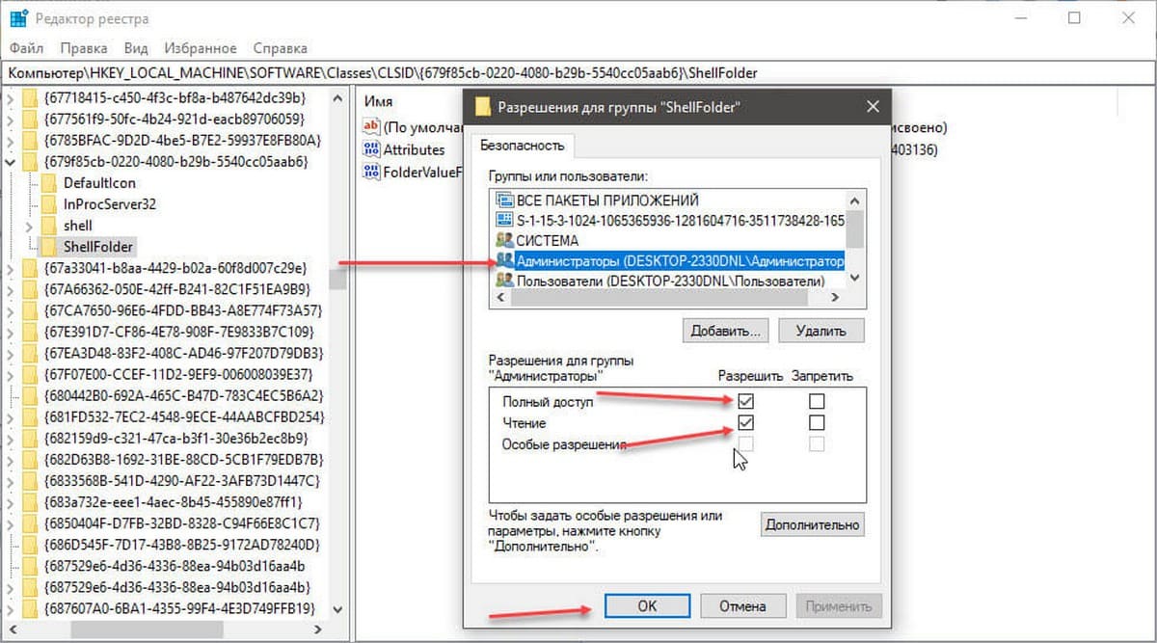Click the binary value icon of FolderValueF
Viewport: 1157px width, 643px height.
(x=371, y=172)
